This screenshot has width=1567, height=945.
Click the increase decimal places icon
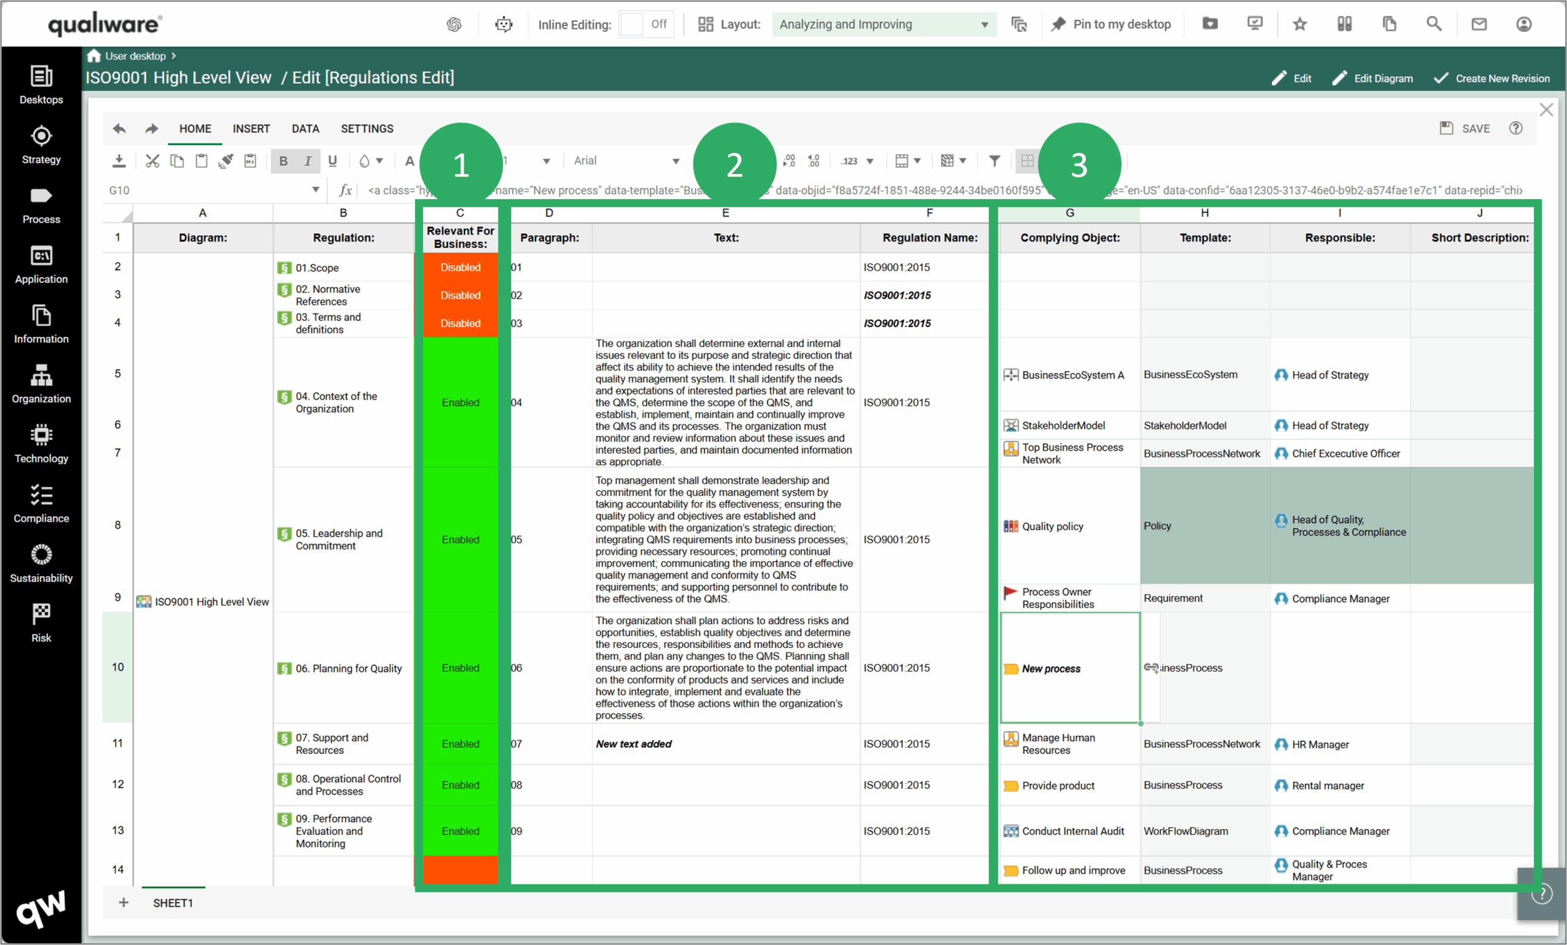pos(814,161)
